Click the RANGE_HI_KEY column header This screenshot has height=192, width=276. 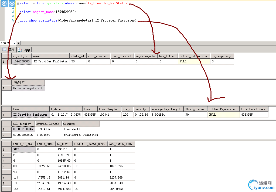point(23,144)
